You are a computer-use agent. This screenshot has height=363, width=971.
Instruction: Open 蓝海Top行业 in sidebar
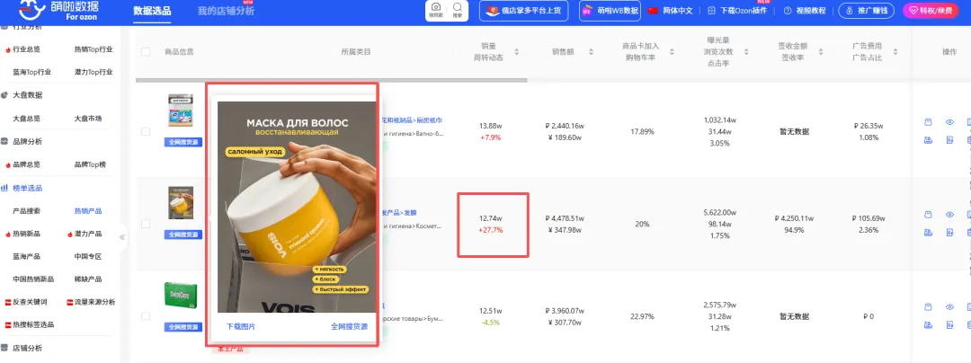pos(32,72)
